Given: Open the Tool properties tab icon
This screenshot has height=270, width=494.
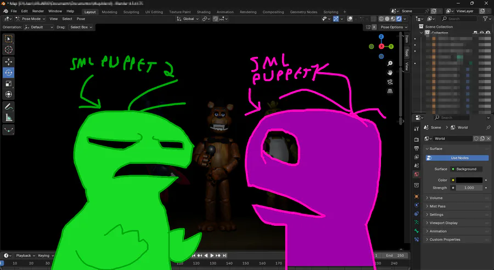Looking at the screenshot, I should (417, 129).
